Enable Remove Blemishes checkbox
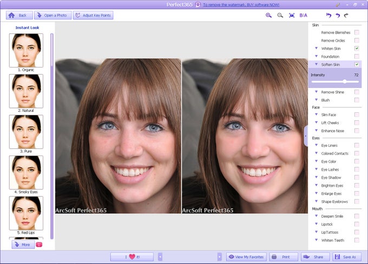 coord(357,32)
